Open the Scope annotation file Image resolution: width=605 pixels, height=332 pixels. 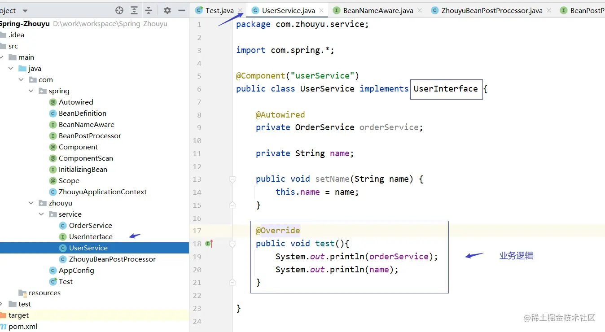point(69,180)
